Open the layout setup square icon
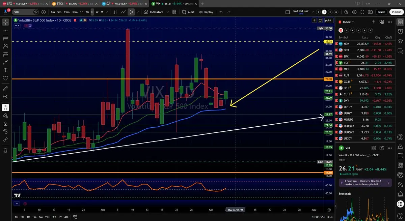405x221 pixels. point(288,12)
